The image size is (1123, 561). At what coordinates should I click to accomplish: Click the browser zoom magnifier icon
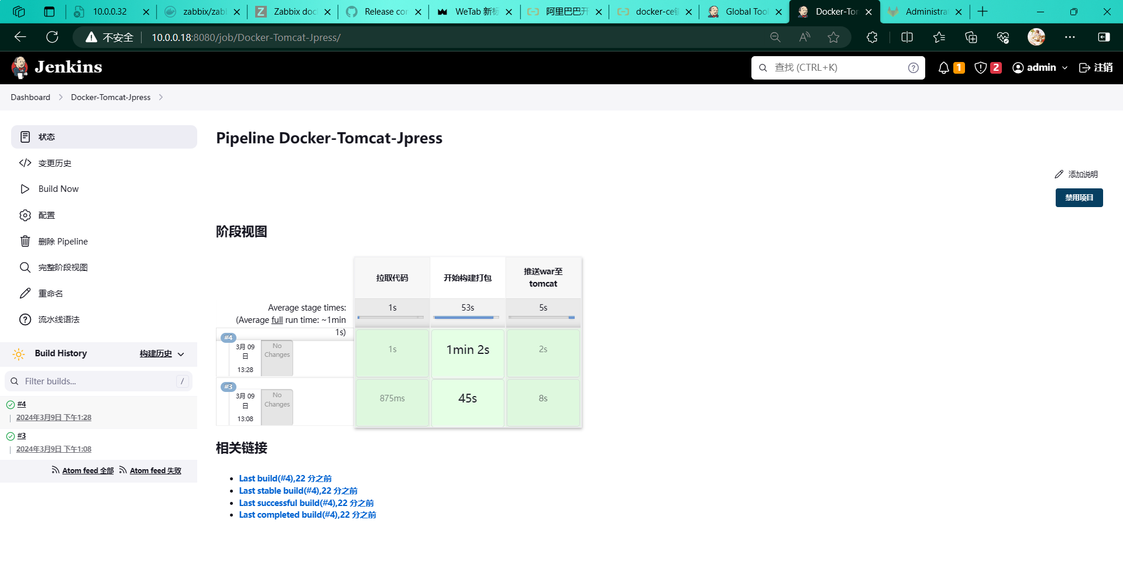[775, 37]
